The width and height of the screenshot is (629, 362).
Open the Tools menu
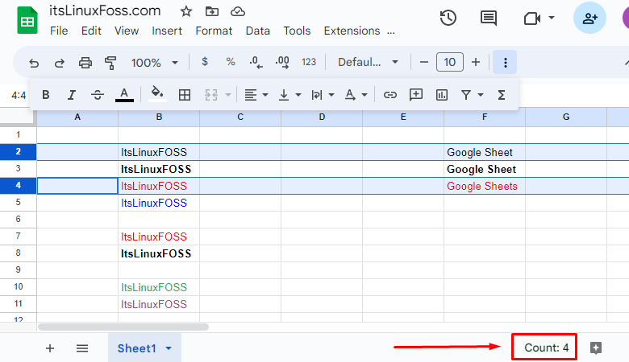(297, 31)
